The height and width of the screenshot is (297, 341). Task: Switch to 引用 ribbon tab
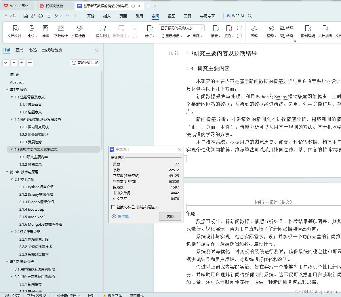[139, 16]
